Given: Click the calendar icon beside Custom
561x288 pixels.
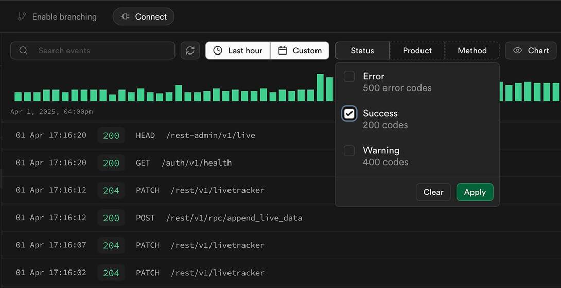Looking at the screenshot, I should point(283,51).
